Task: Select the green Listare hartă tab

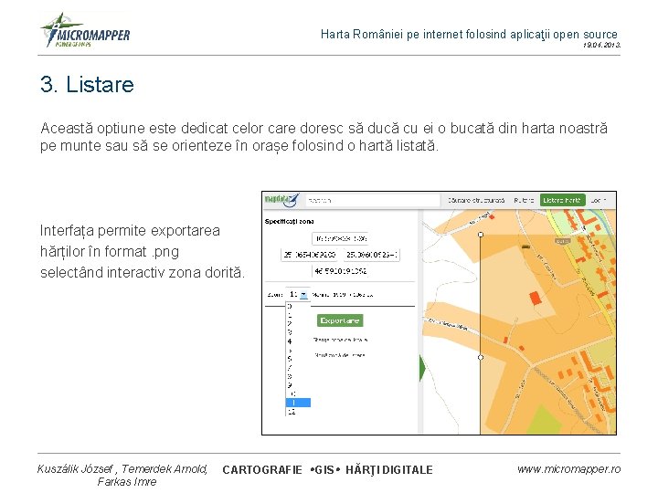Action: point(562,200)
